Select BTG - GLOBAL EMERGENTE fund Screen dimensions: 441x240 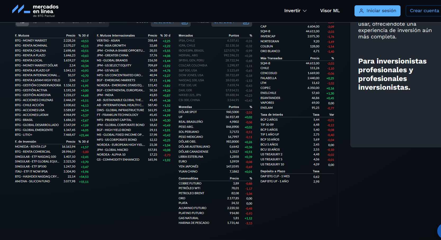pyautogui.click(x=52, y=130)
